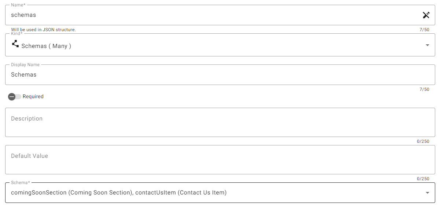The width and height of the screenshot is (440, 215).
Task: Select the contactUsItem (Contact Us Item) value text
Action: pos(181,193)
